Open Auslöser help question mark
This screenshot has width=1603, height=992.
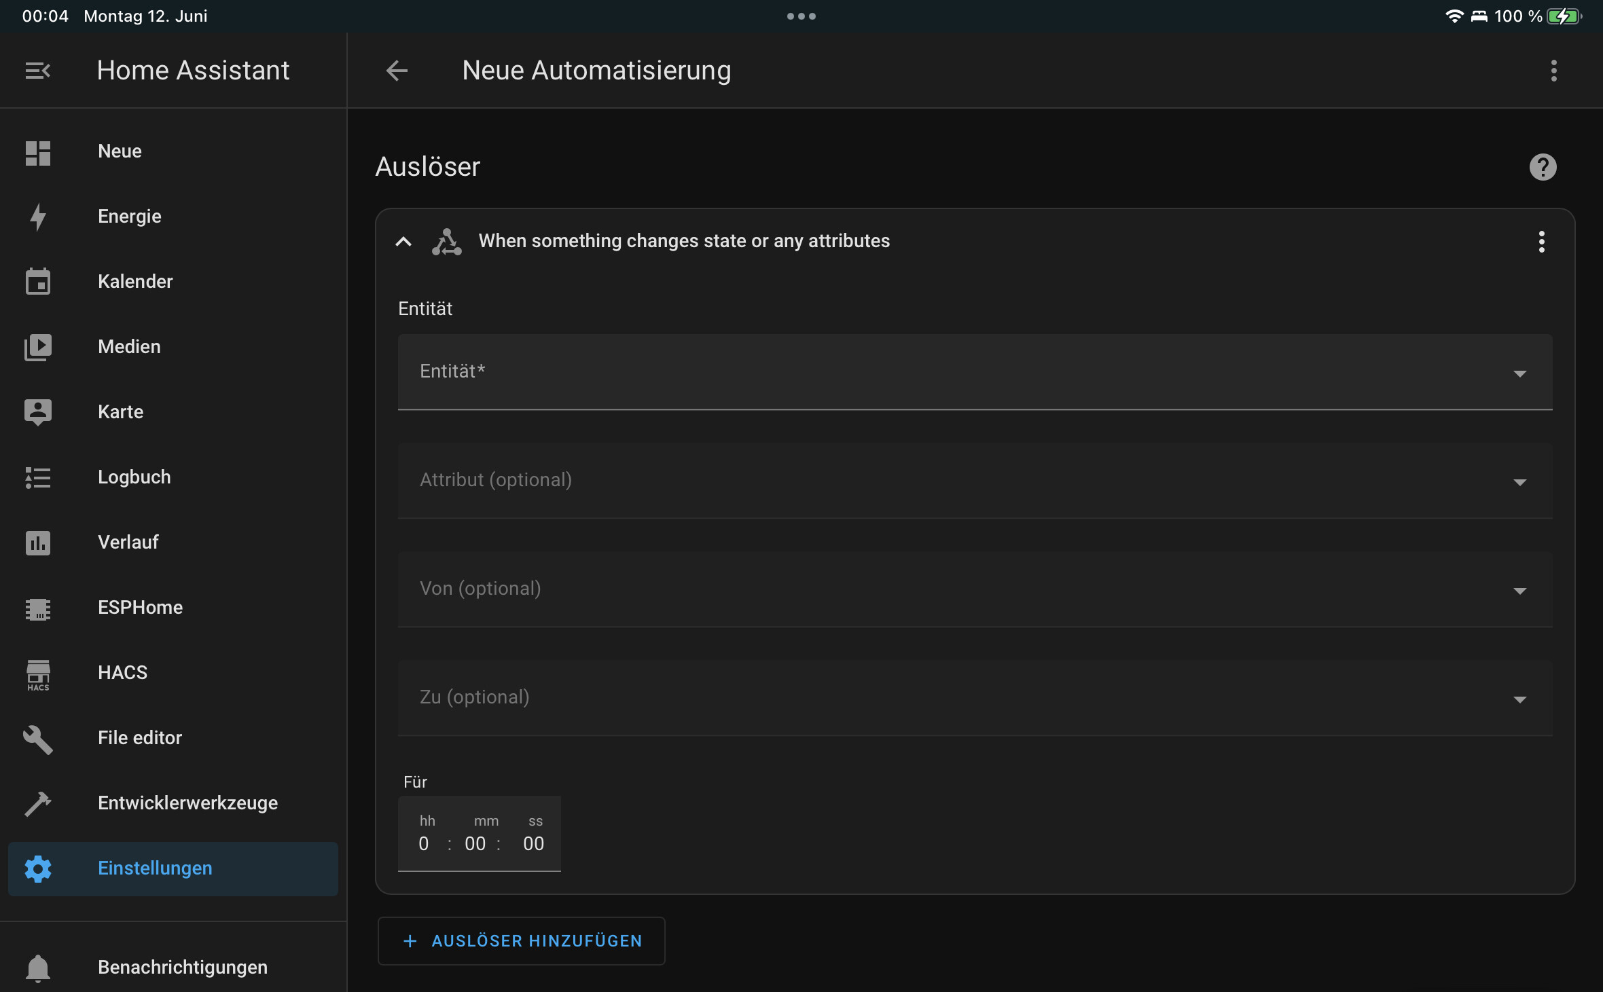(1543, 167)
